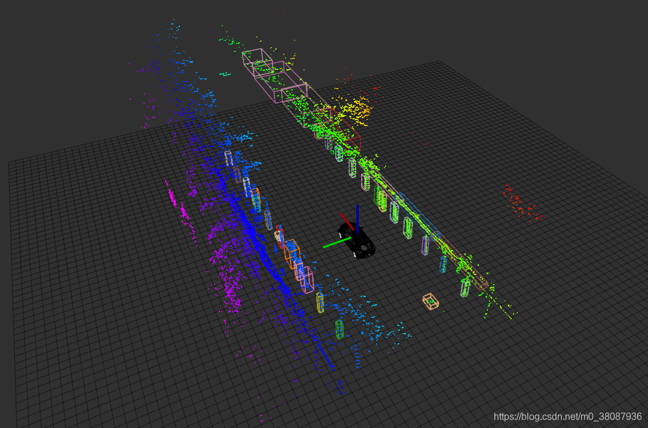
Task: Click the red axis line behind the car
Action: 347,222
